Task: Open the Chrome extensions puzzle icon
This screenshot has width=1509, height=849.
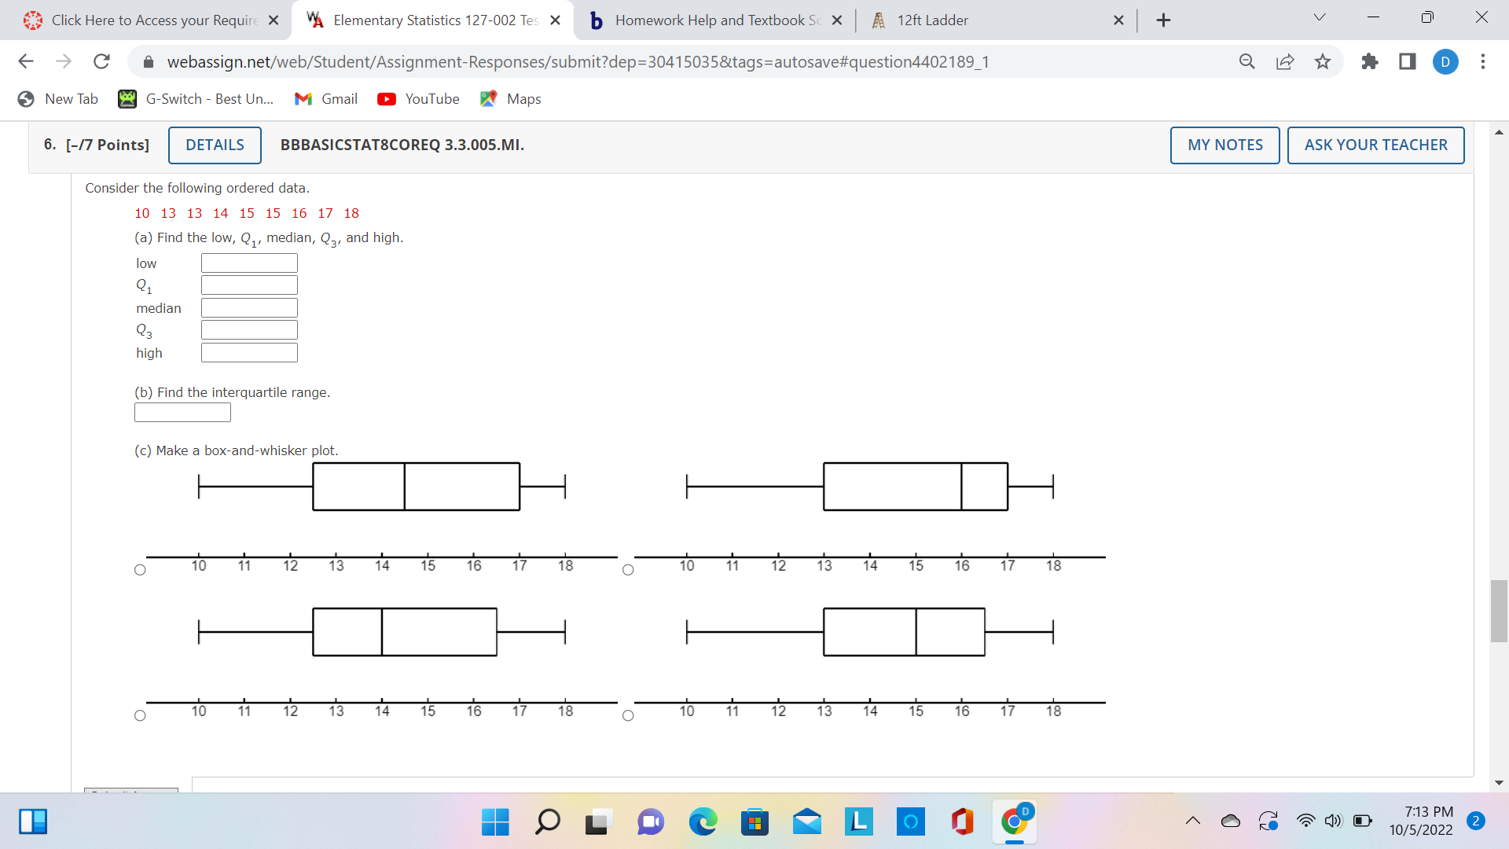Action: tap(1370, 61)
